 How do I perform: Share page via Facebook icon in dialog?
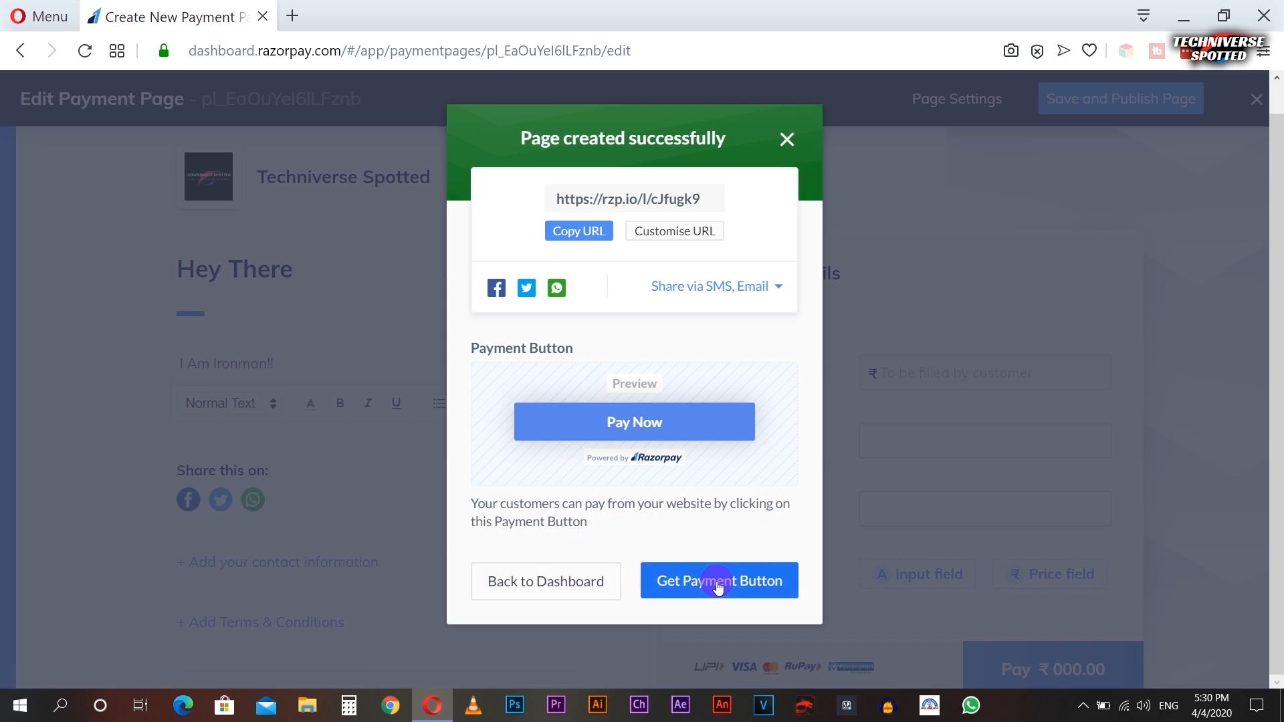496,288
